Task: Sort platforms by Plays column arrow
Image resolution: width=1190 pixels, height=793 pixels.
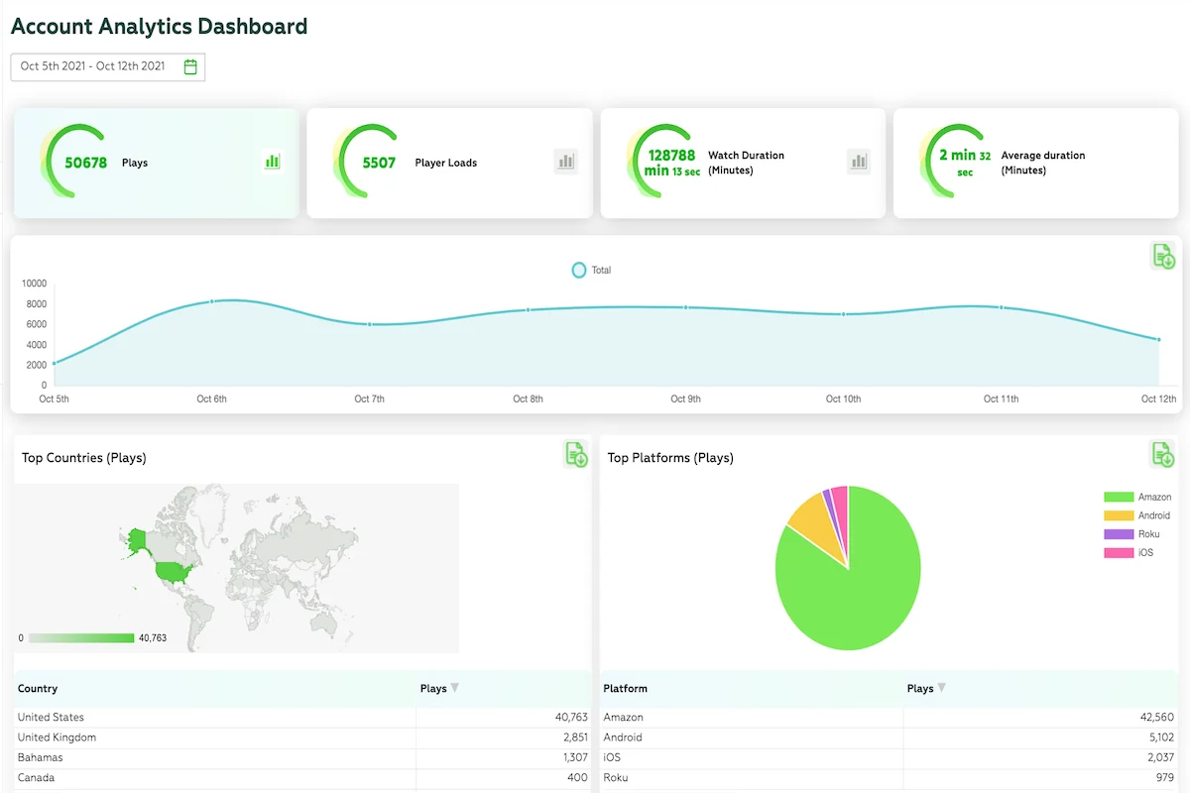Action: click(x=941, y=688)
